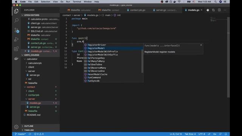
Task: Open the editor More Actions ellipsis
Action: click(225, 10)
